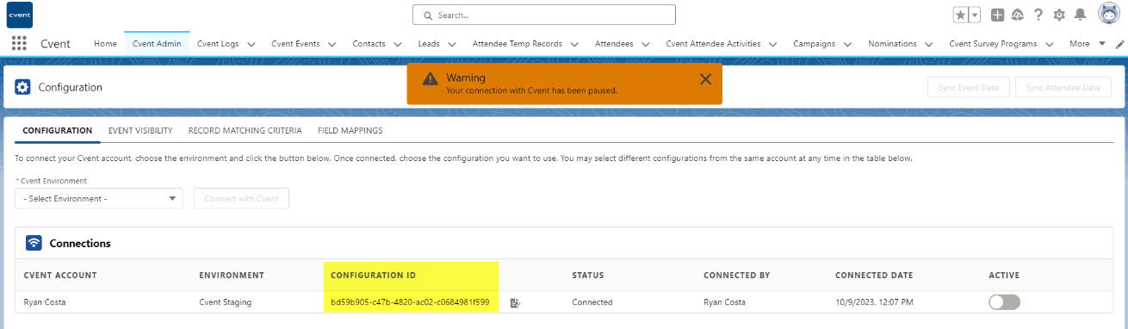Open the Notifications bell
1128x329 pixels.
1080,15
